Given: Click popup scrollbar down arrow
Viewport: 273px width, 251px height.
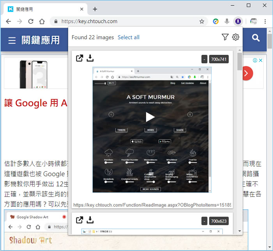Looking at the screenshot, I should [x=239, y=231].
